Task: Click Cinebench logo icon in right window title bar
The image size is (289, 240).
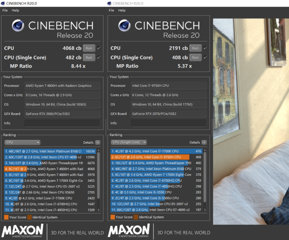Action: (109, 3)
